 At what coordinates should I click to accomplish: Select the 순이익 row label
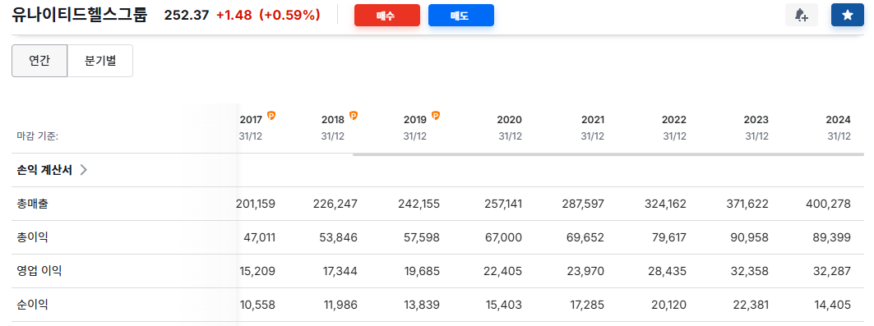coord(32,305)
